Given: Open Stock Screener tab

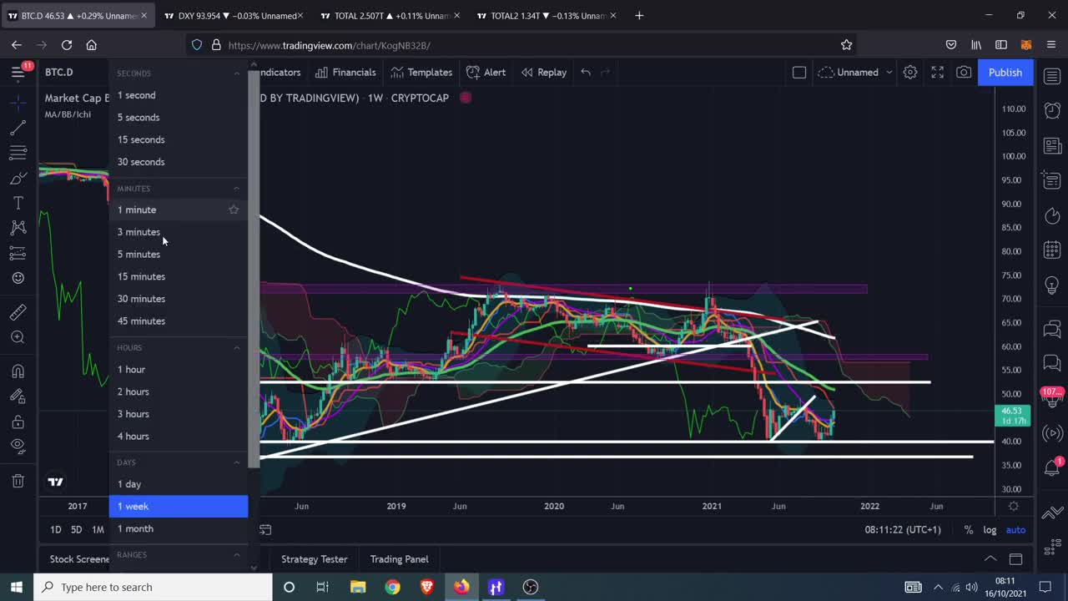Looking at the screenshot, I should coord(79,559).
